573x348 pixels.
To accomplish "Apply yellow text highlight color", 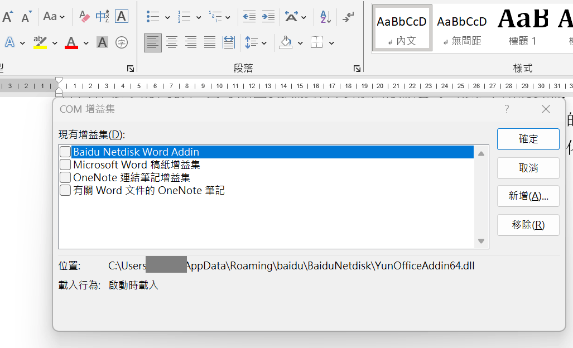I will point(40,43).
